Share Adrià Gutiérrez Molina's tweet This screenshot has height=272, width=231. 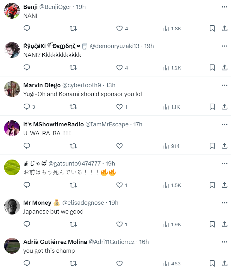point(224,263)
